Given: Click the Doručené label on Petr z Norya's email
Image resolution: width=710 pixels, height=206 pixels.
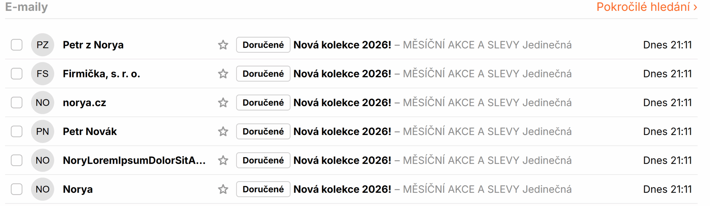Looking at the screenshot, I should (x=263, y=45).
